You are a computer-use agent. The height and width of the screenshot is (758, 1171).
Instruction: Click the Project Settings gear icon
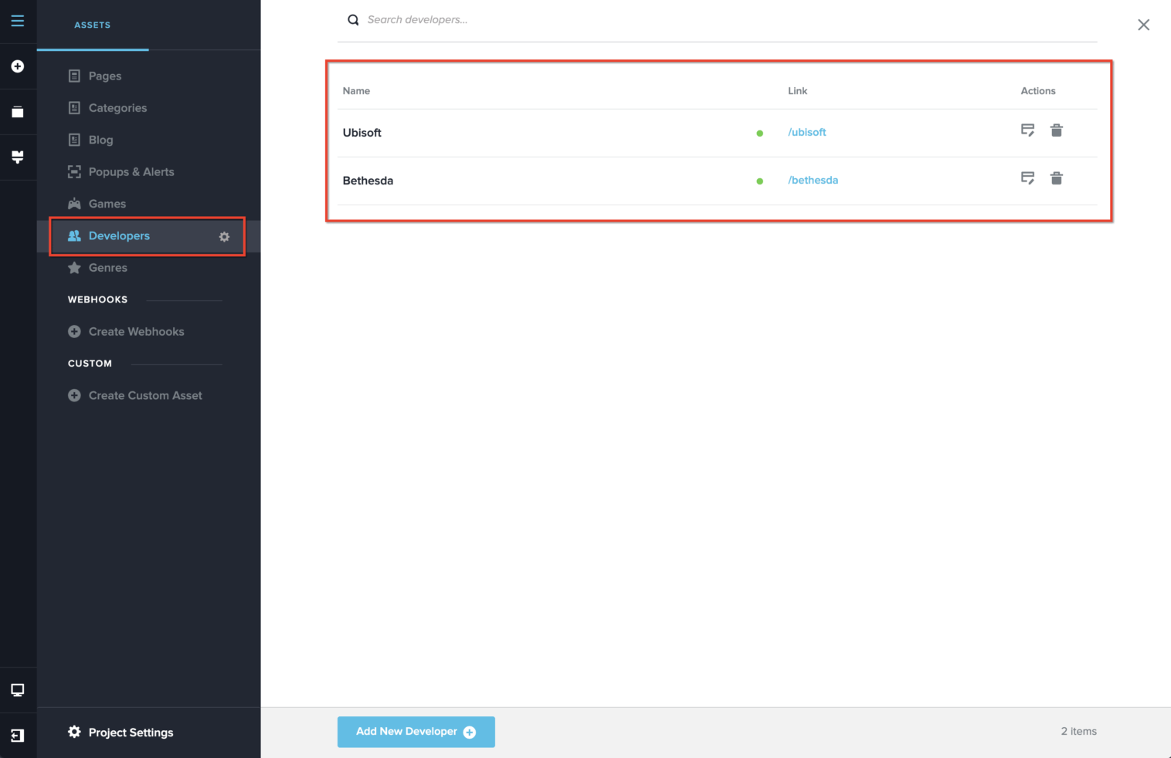click(74, 732)
